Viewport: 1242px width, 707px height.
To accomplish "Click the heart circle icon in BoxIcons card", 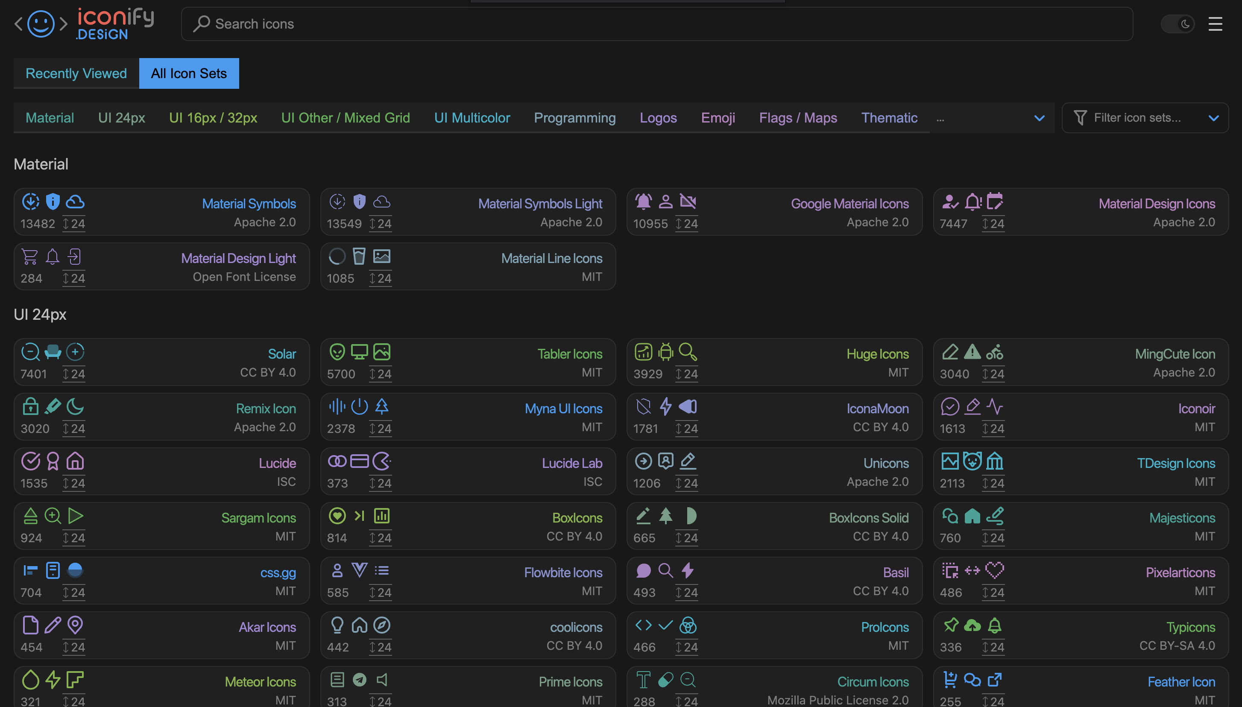I will pyautogui.click(x=337, y=516).
